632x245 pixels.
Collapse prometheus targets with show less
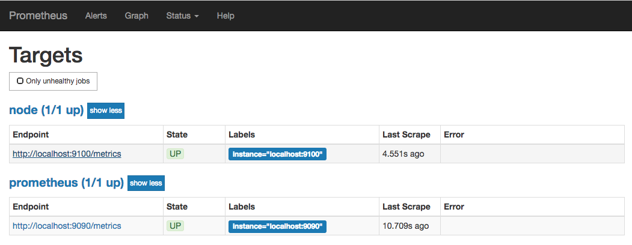[x=146, y=183]
